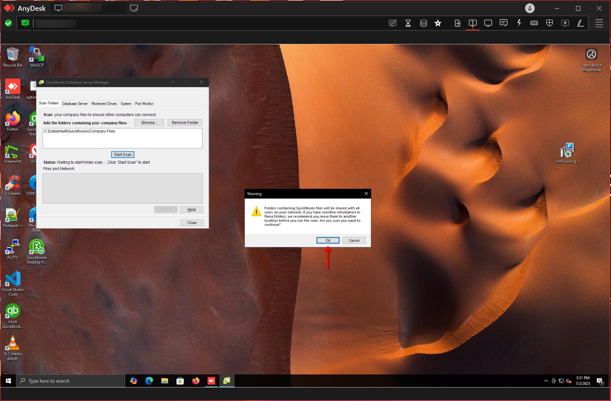
Task: Confirm the warning with OK
Action: click(x=328, y=240)
